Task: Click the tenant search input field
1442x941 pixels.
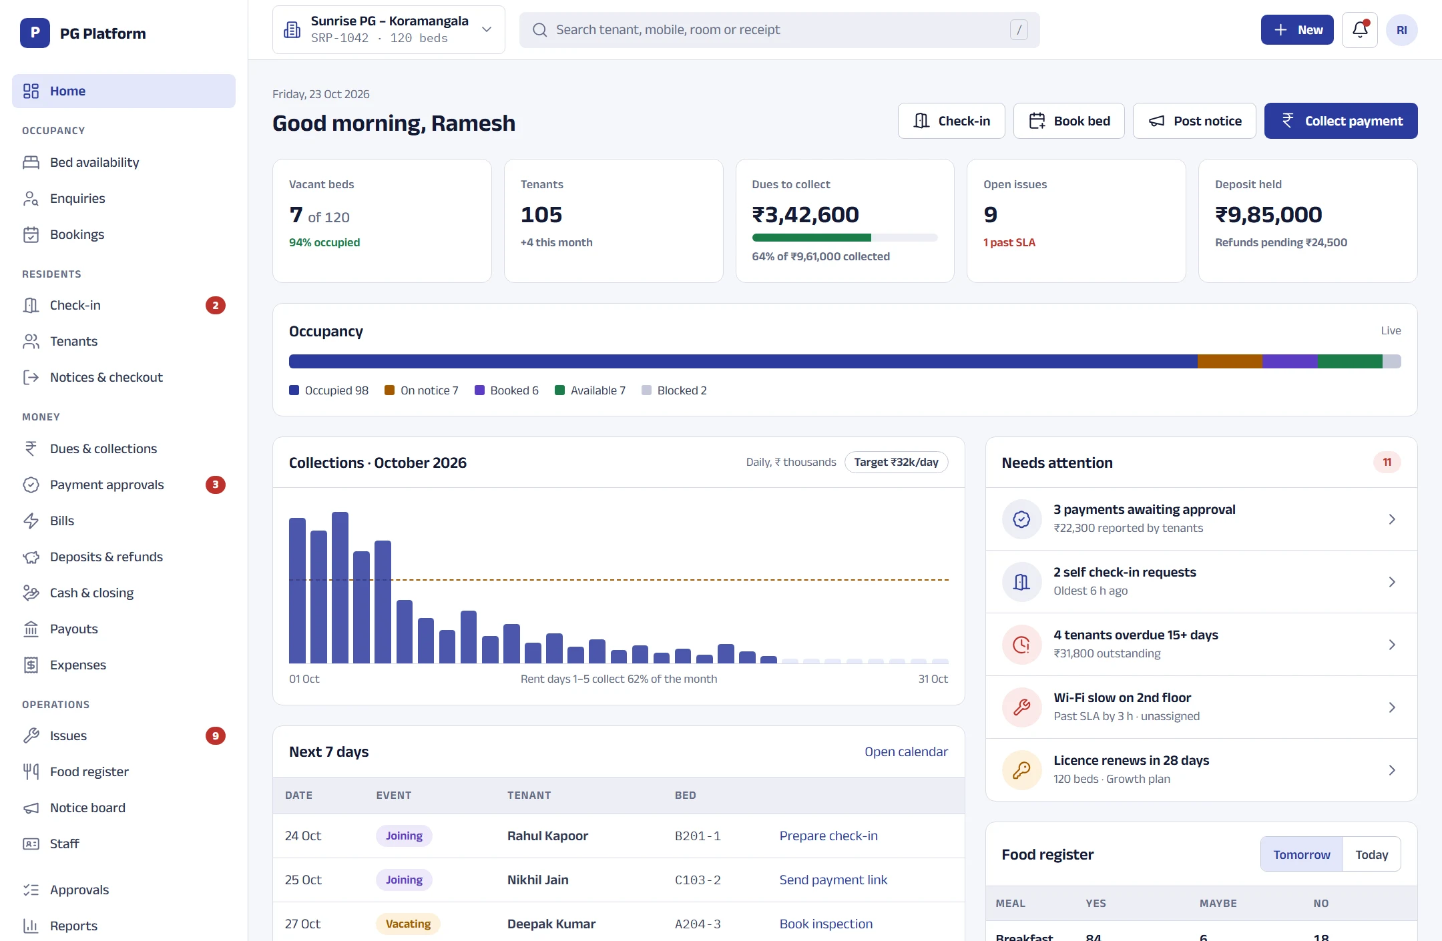Action: [x=779, y=30]
